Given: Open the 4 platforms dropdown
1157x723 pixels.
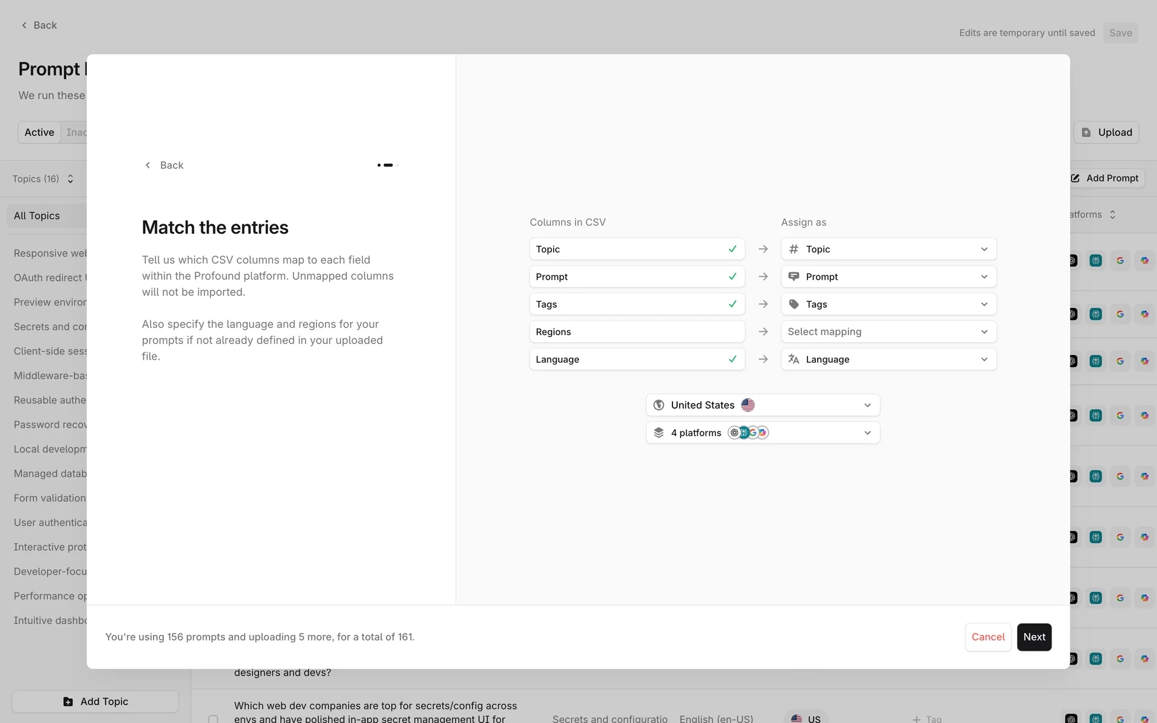Looking at the screenshot, I should [x=762, y=433].
